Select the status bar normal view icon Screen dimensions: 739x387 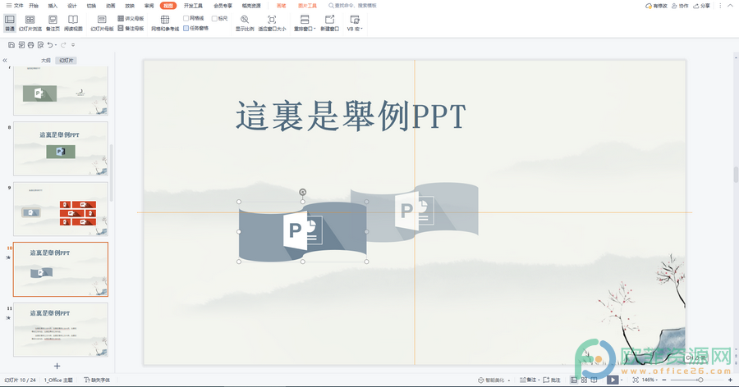pyautogui.click(x=574, y=380)
